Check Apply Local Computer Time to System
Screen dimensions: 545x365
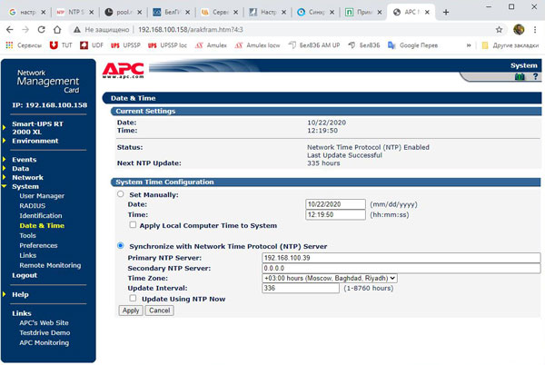134,224
